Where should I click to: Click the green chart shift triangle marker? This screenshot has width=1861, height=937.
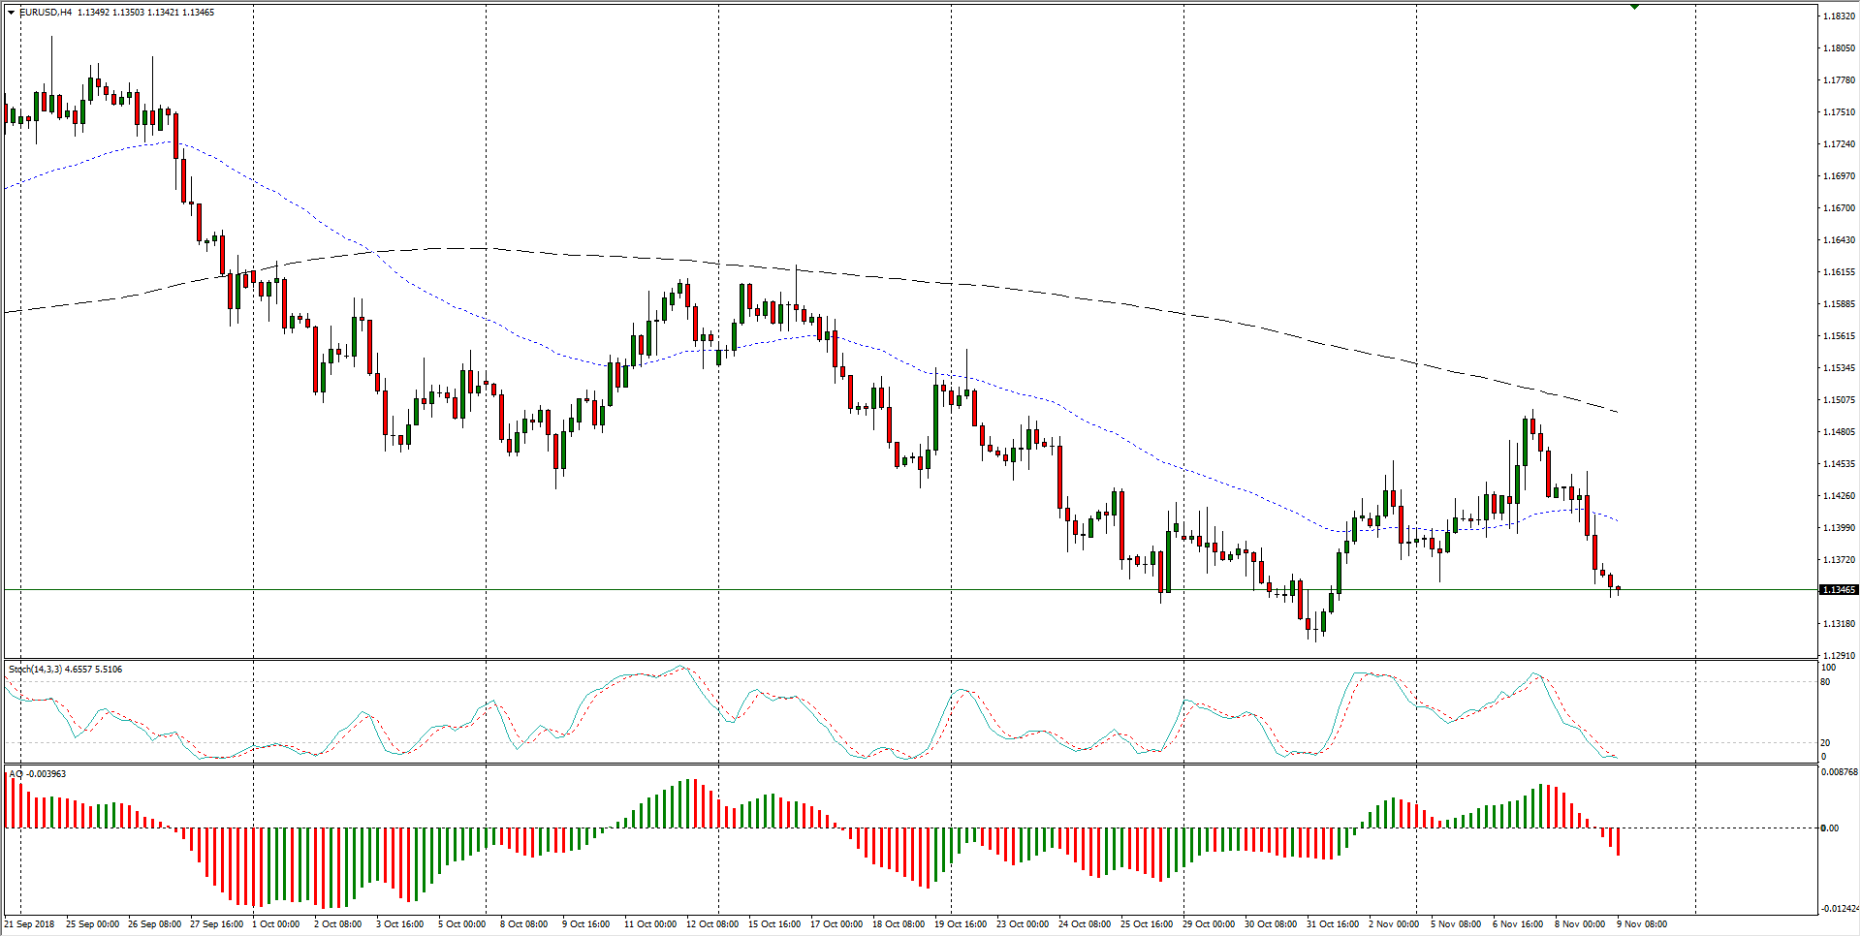pos(1634,7)
